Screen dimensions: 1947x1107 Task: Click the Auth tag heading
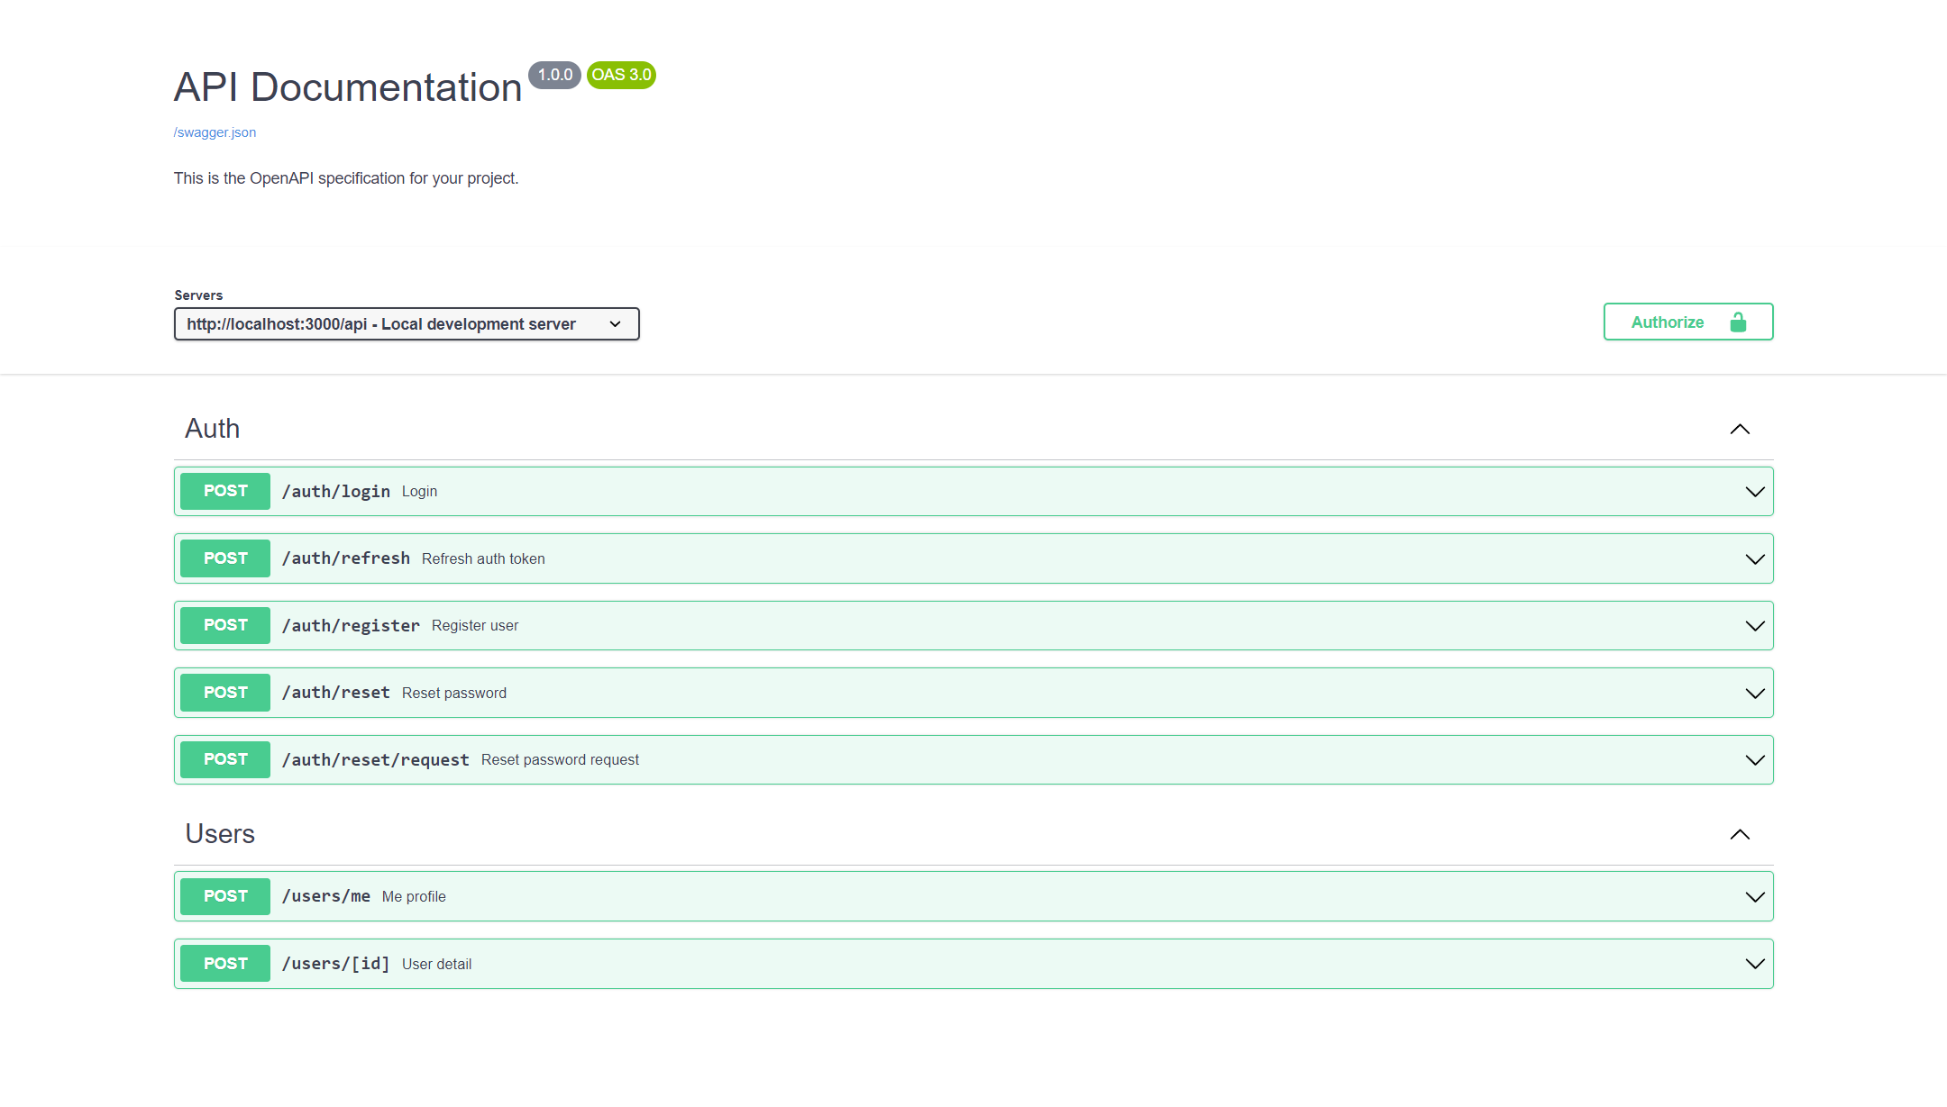(213, 429)
